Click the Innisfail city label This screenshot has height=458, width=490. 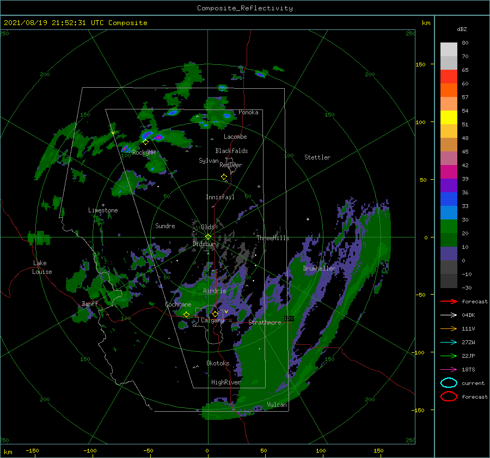(220, 197)
